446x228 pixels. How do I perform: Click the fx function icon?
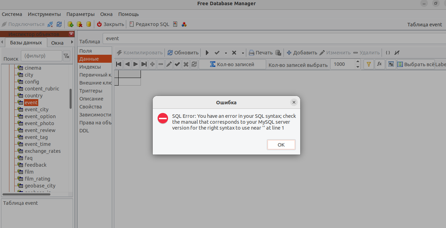[x=380, y=64]
